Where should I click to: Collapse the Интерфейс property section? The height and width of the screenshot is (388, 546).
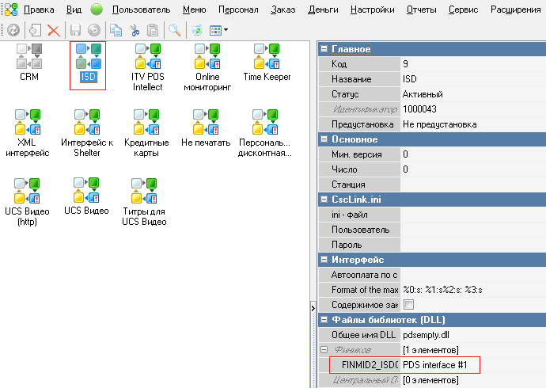(x=324, y=260)
